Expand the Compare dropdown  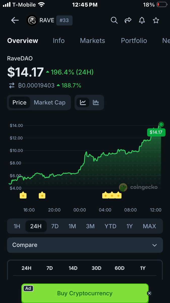[85, 245]
